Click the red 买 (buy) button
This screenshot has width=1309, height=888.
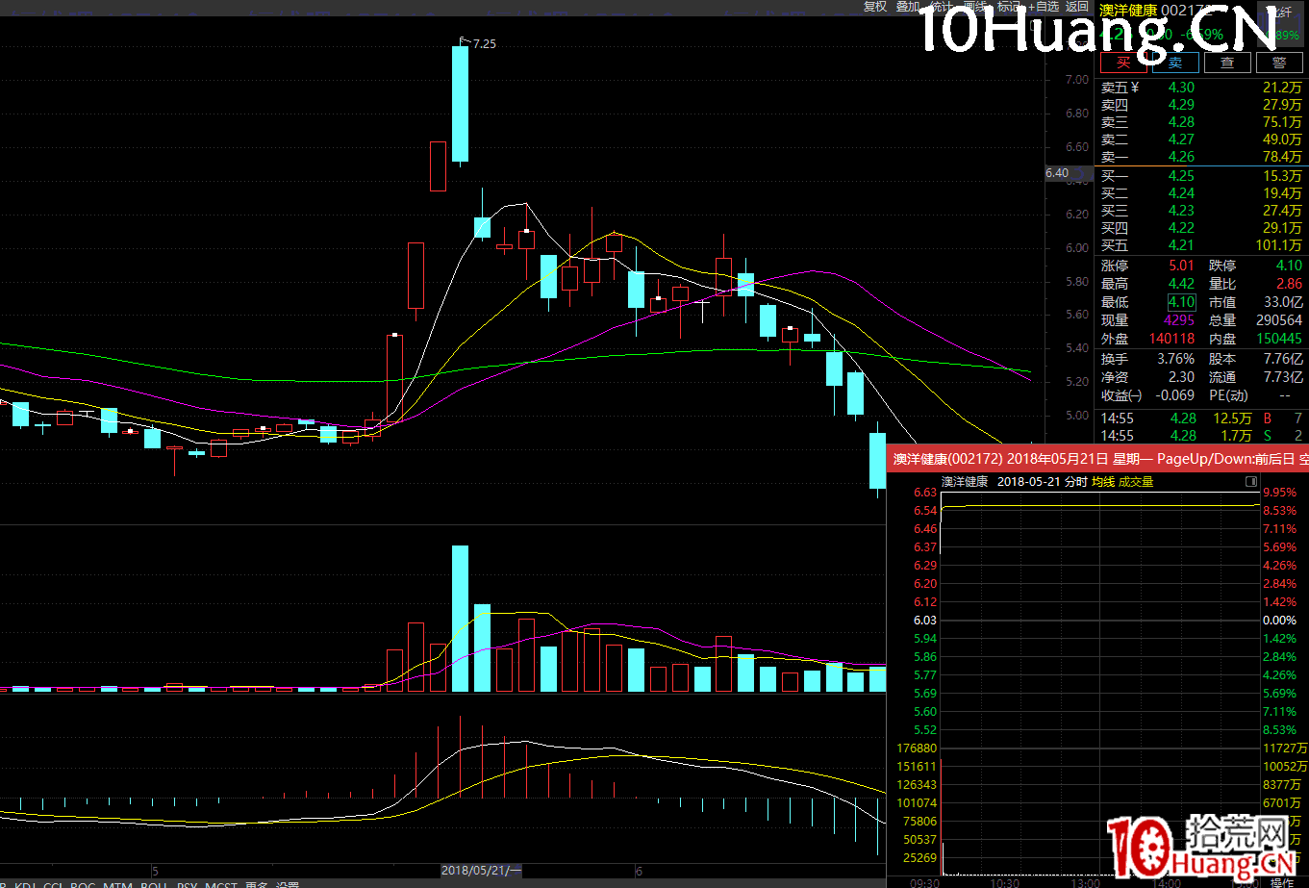[x=1123, y=63]
